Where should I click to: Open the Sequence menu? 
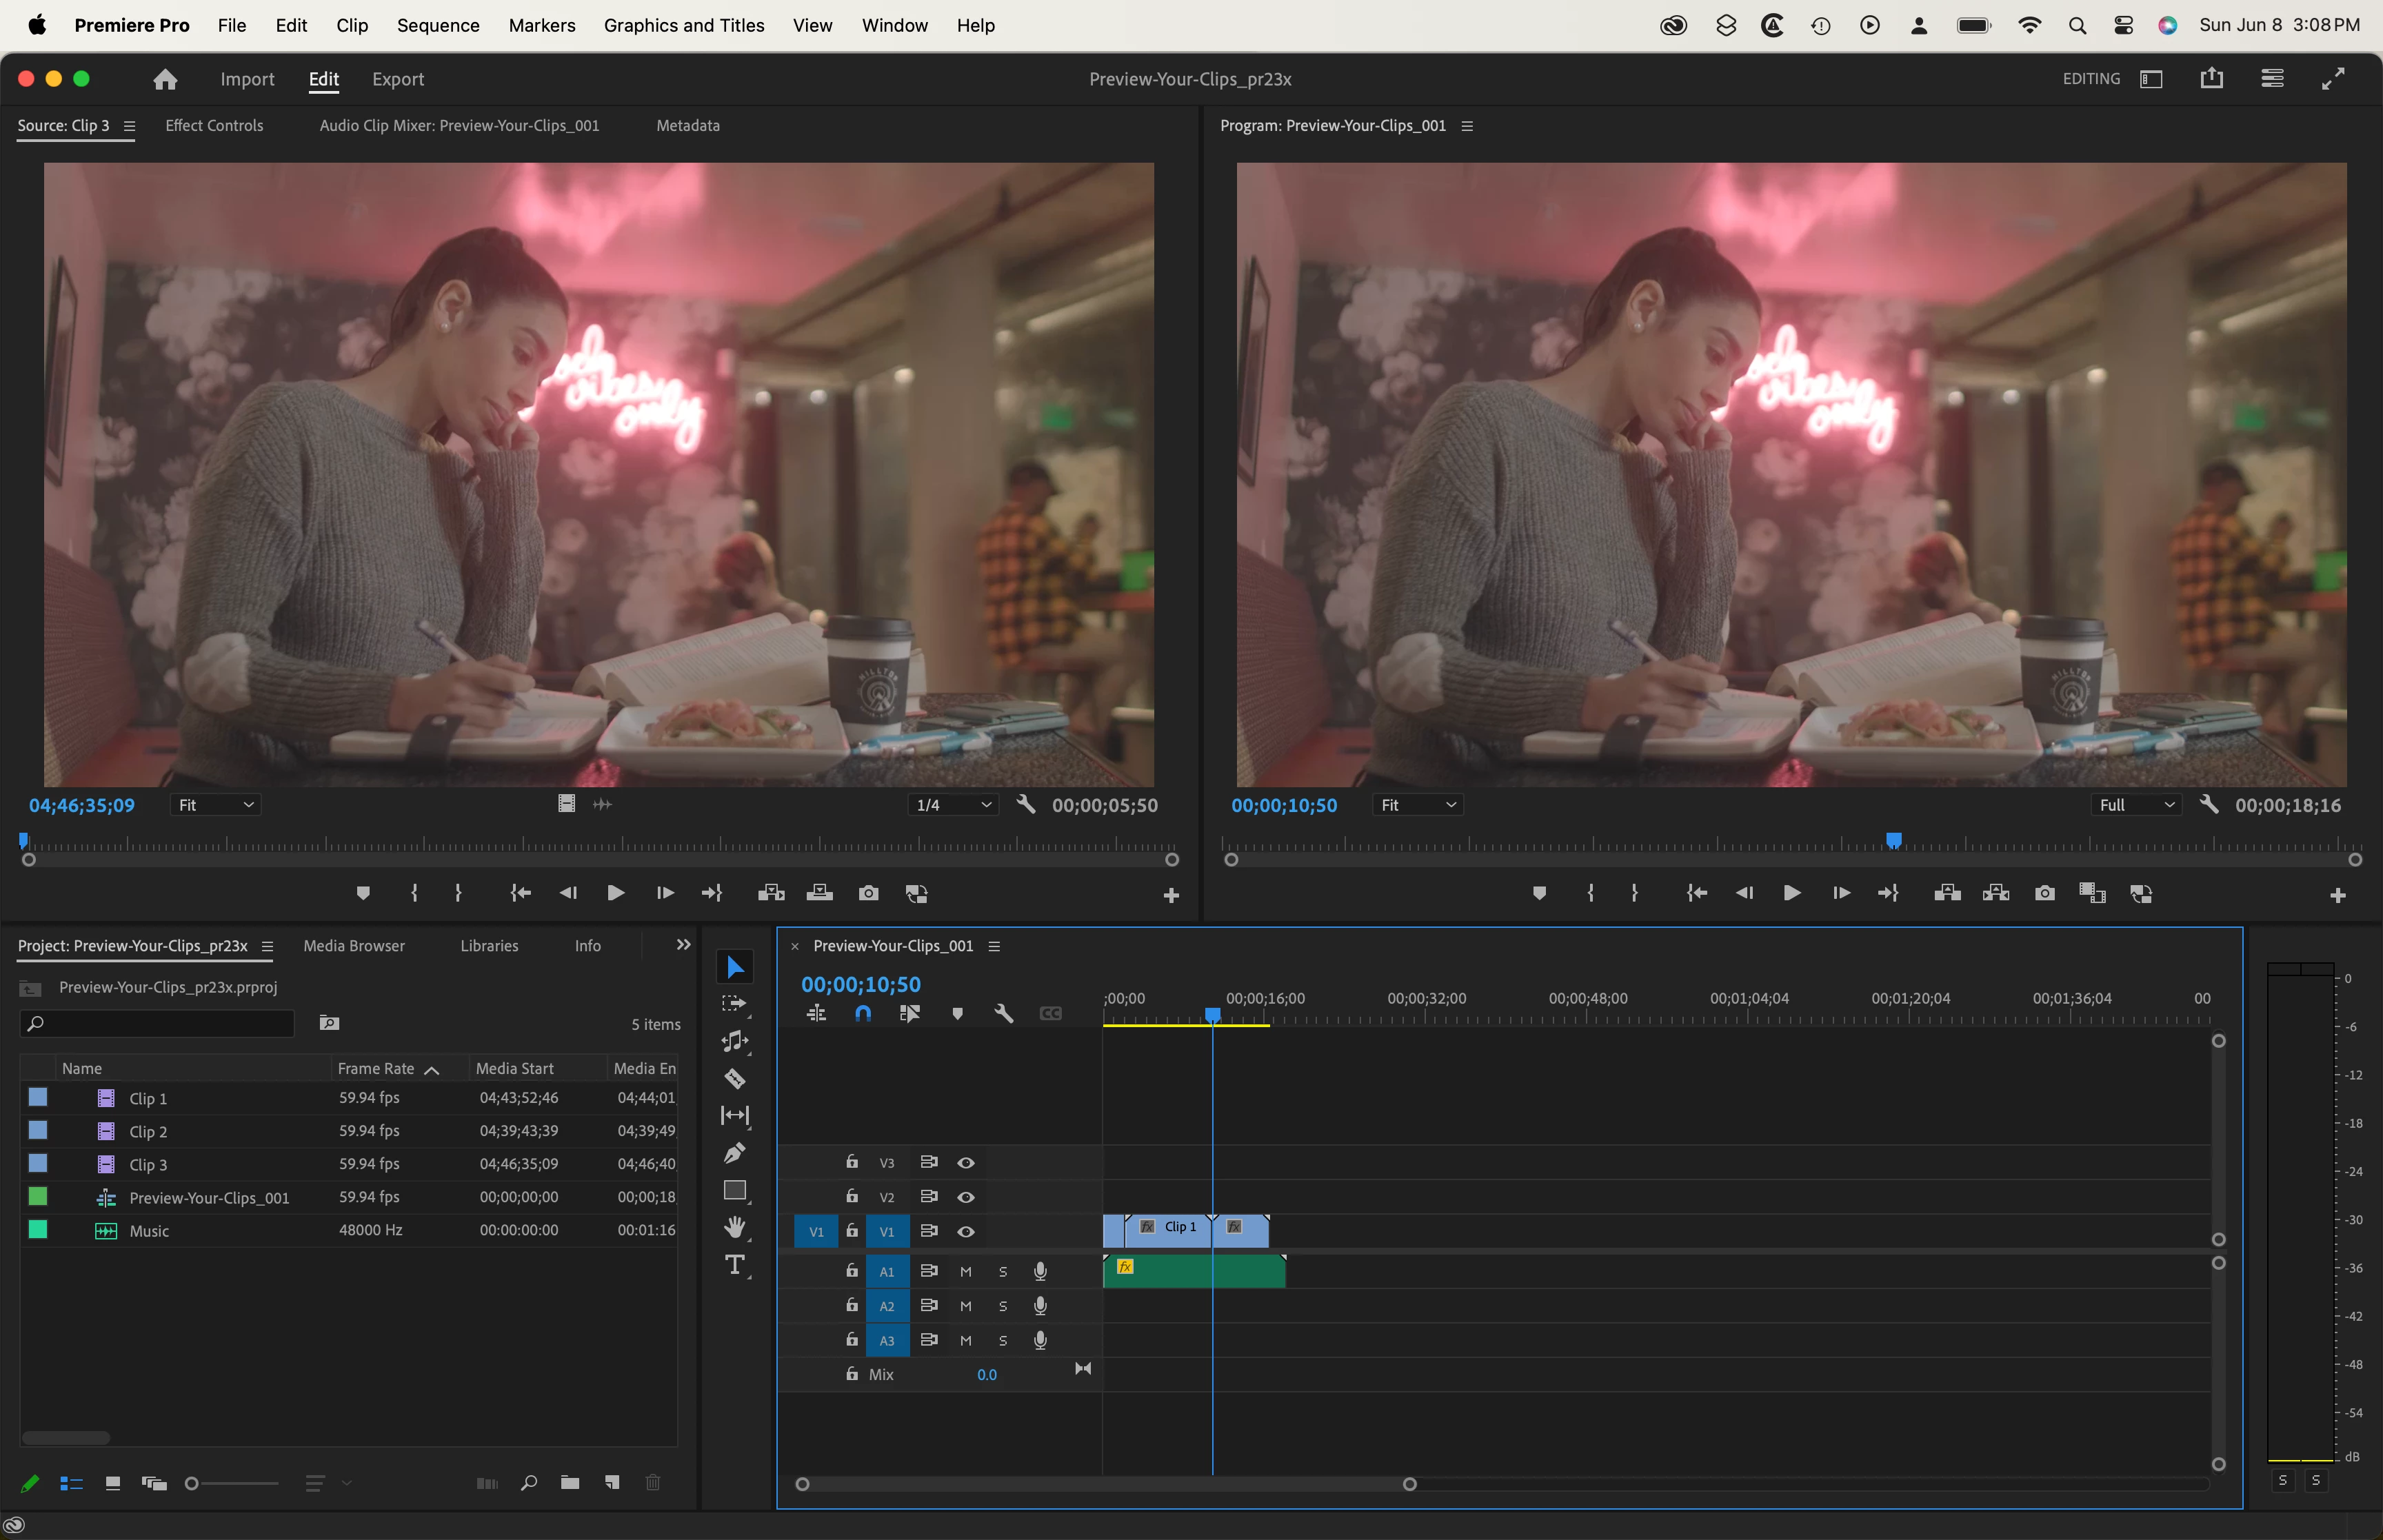coord(438,25)
